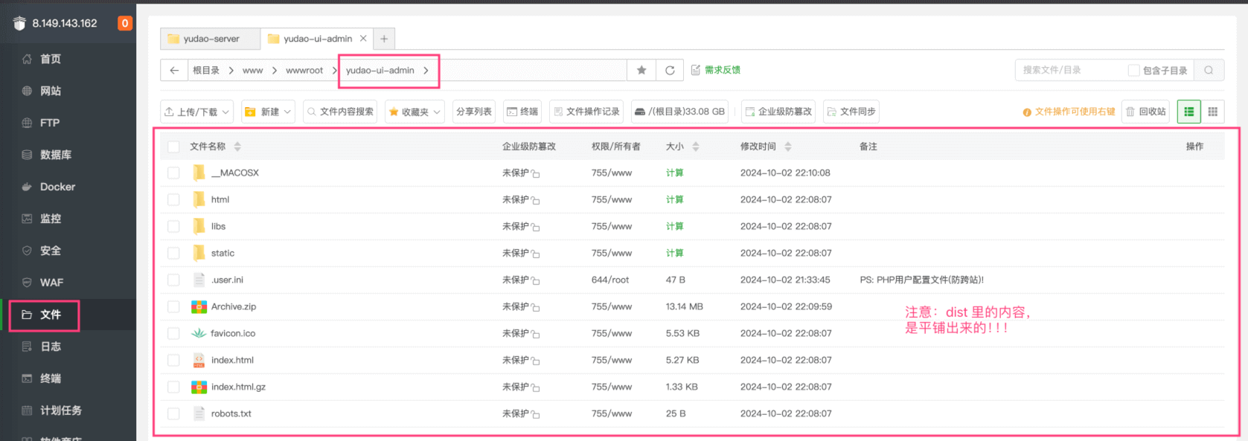
Task: Close the yudao-ui-admin tab
Action: tap(363, 39)
